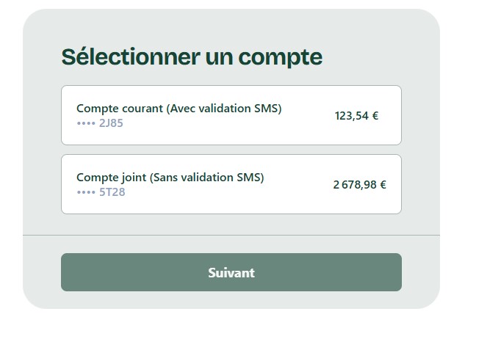The height and width of the screenshot is (339, 501).
Task: Click 'Compte courant (Avec validation SMS)' label
Action: click(179, 109)
